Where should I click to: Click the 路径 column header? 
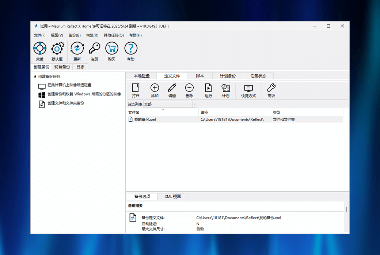coord(234,113)
